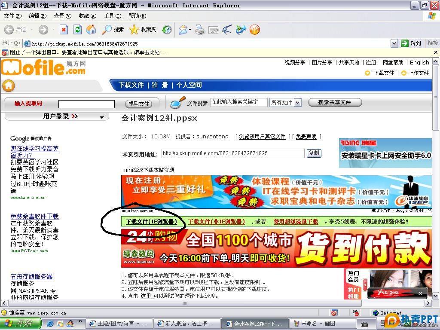Click the Mofile.com logo
Image resolution: width=440 pixels, height=330 pixels.
tap(43, 67)
